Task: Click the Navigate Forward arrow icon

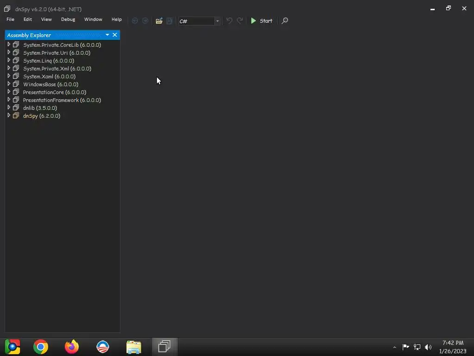Action: pos(145,21)
